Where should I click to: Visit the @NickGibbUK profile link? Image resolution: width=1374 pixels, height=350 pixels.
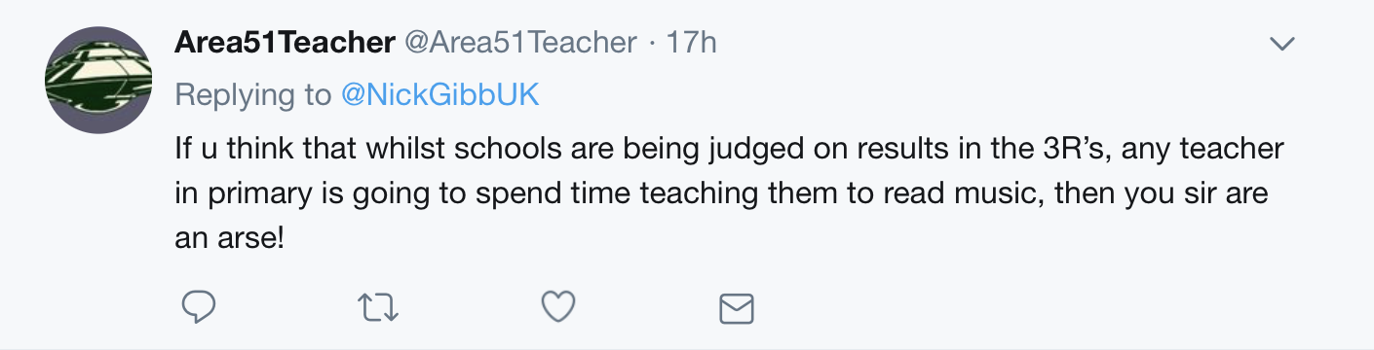click(439, 94)
